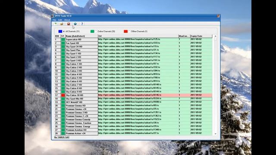Sort by the Name (AutoDetect) column header

tap(82, 36)
